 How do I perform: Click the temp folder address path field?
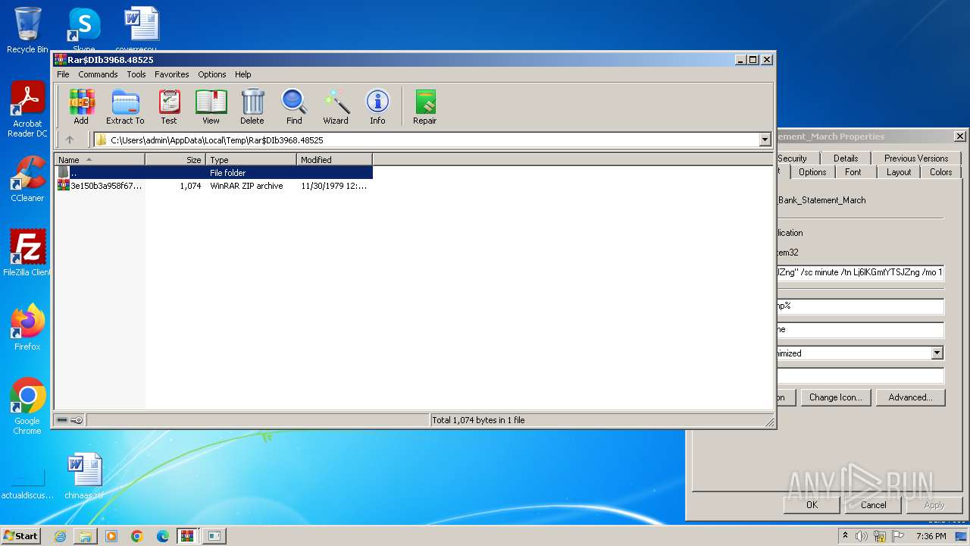(x=432, y=140)
